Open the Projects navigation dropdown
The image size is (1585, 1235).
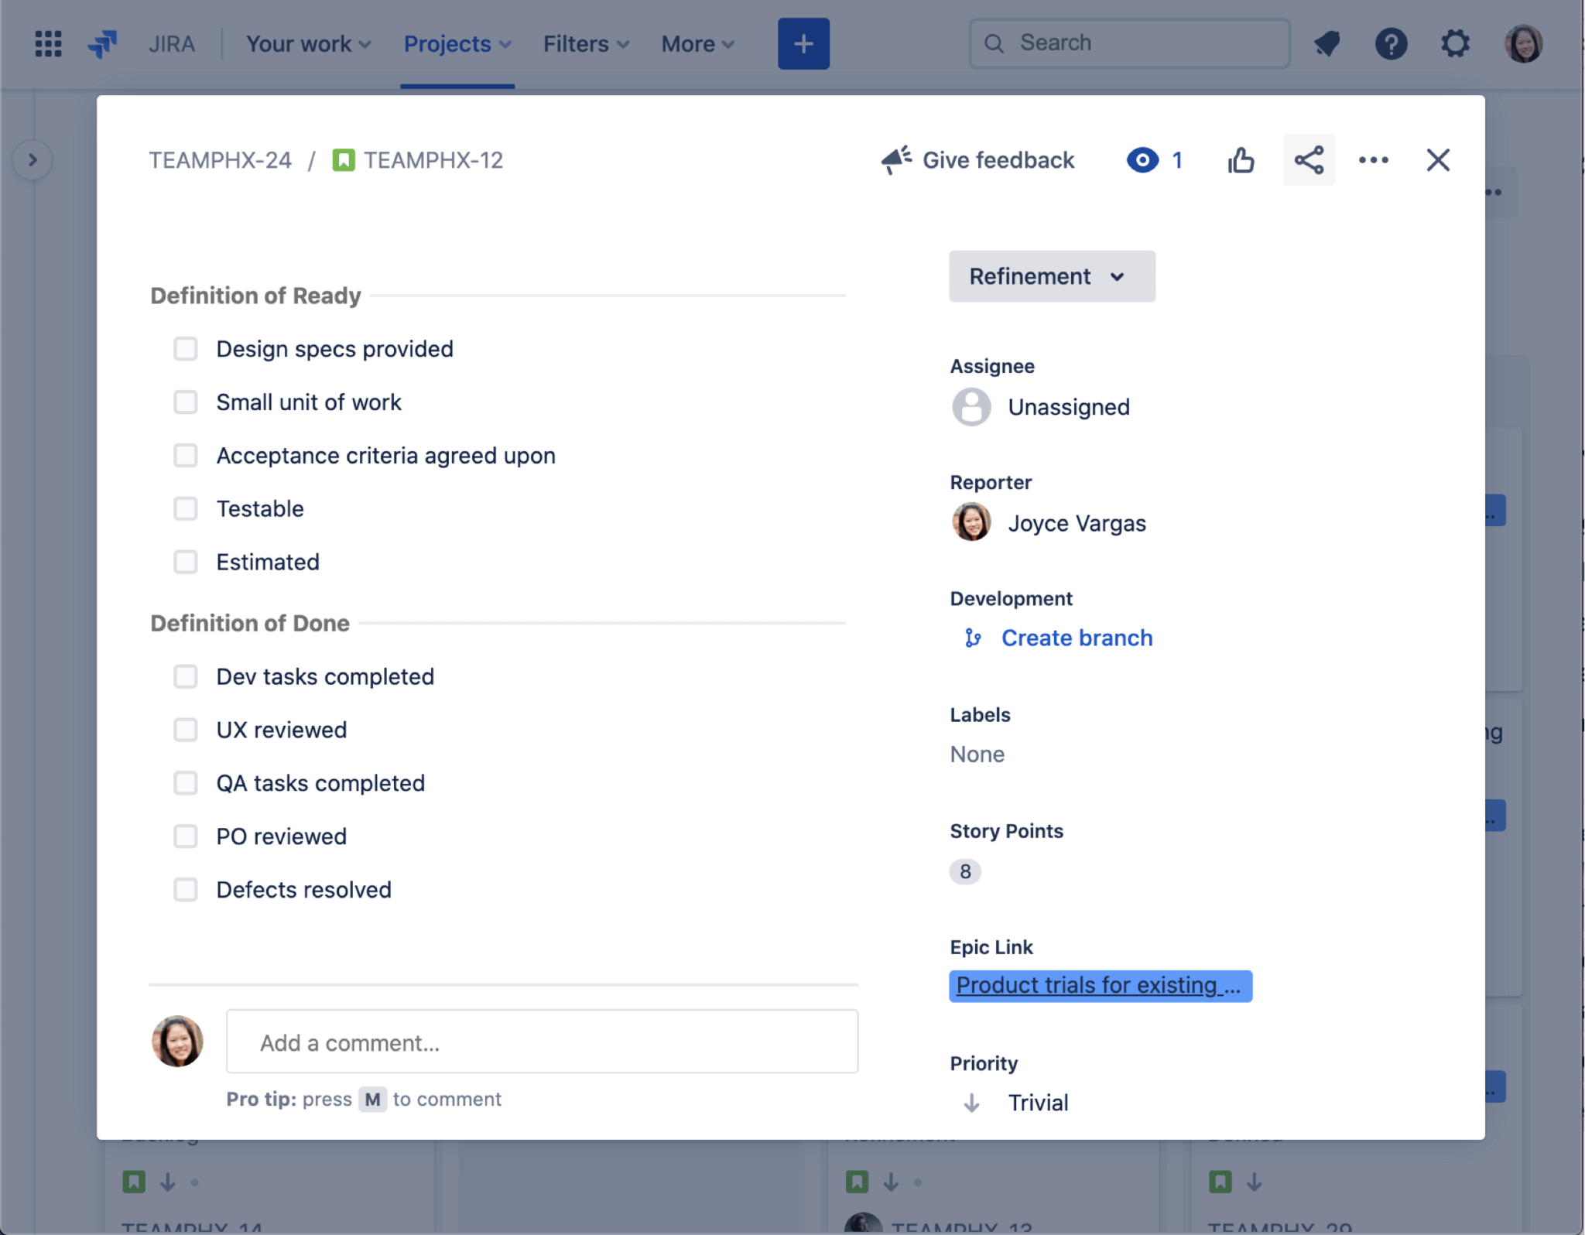(455, 43)
